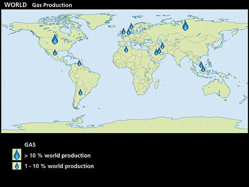Select the gas drop in Algeria
The image size is (249, 187).
tap(126, 49)
